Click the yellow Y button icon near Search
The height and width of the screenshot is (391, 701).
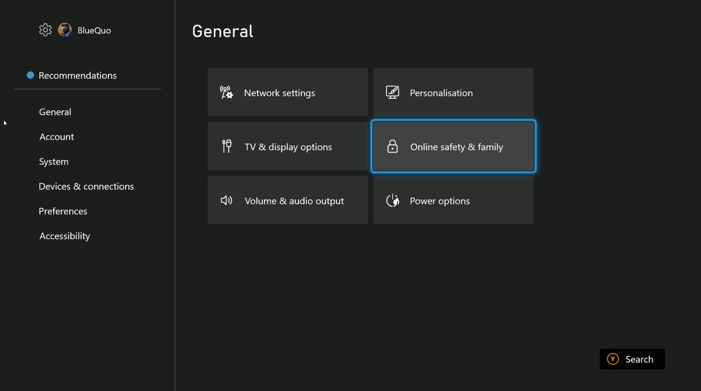(613, 359)
